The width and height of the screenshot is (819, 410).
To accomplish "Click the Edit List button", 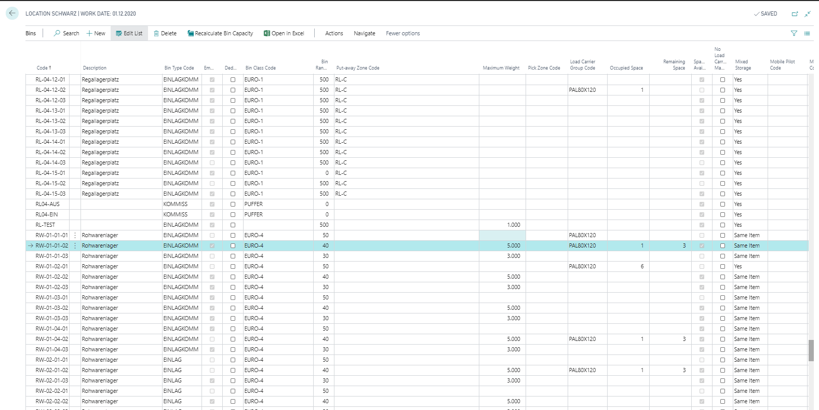I will (129, 33).
